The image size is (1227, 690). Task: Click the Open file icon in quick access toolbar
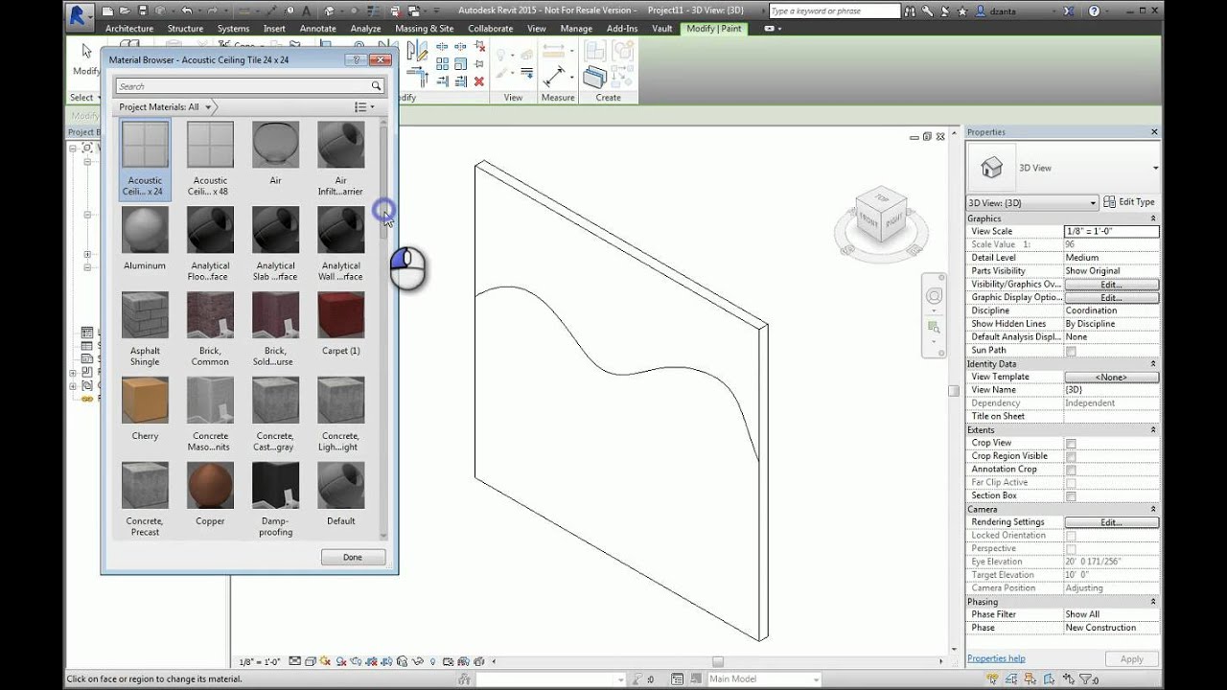pyautogui.click(x=125, y=11)
